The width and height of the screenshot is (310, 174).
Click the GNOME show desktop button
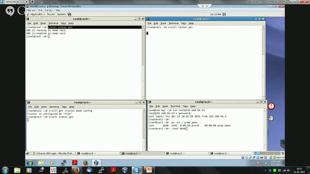pyautogui.click(x=28, y=153)
